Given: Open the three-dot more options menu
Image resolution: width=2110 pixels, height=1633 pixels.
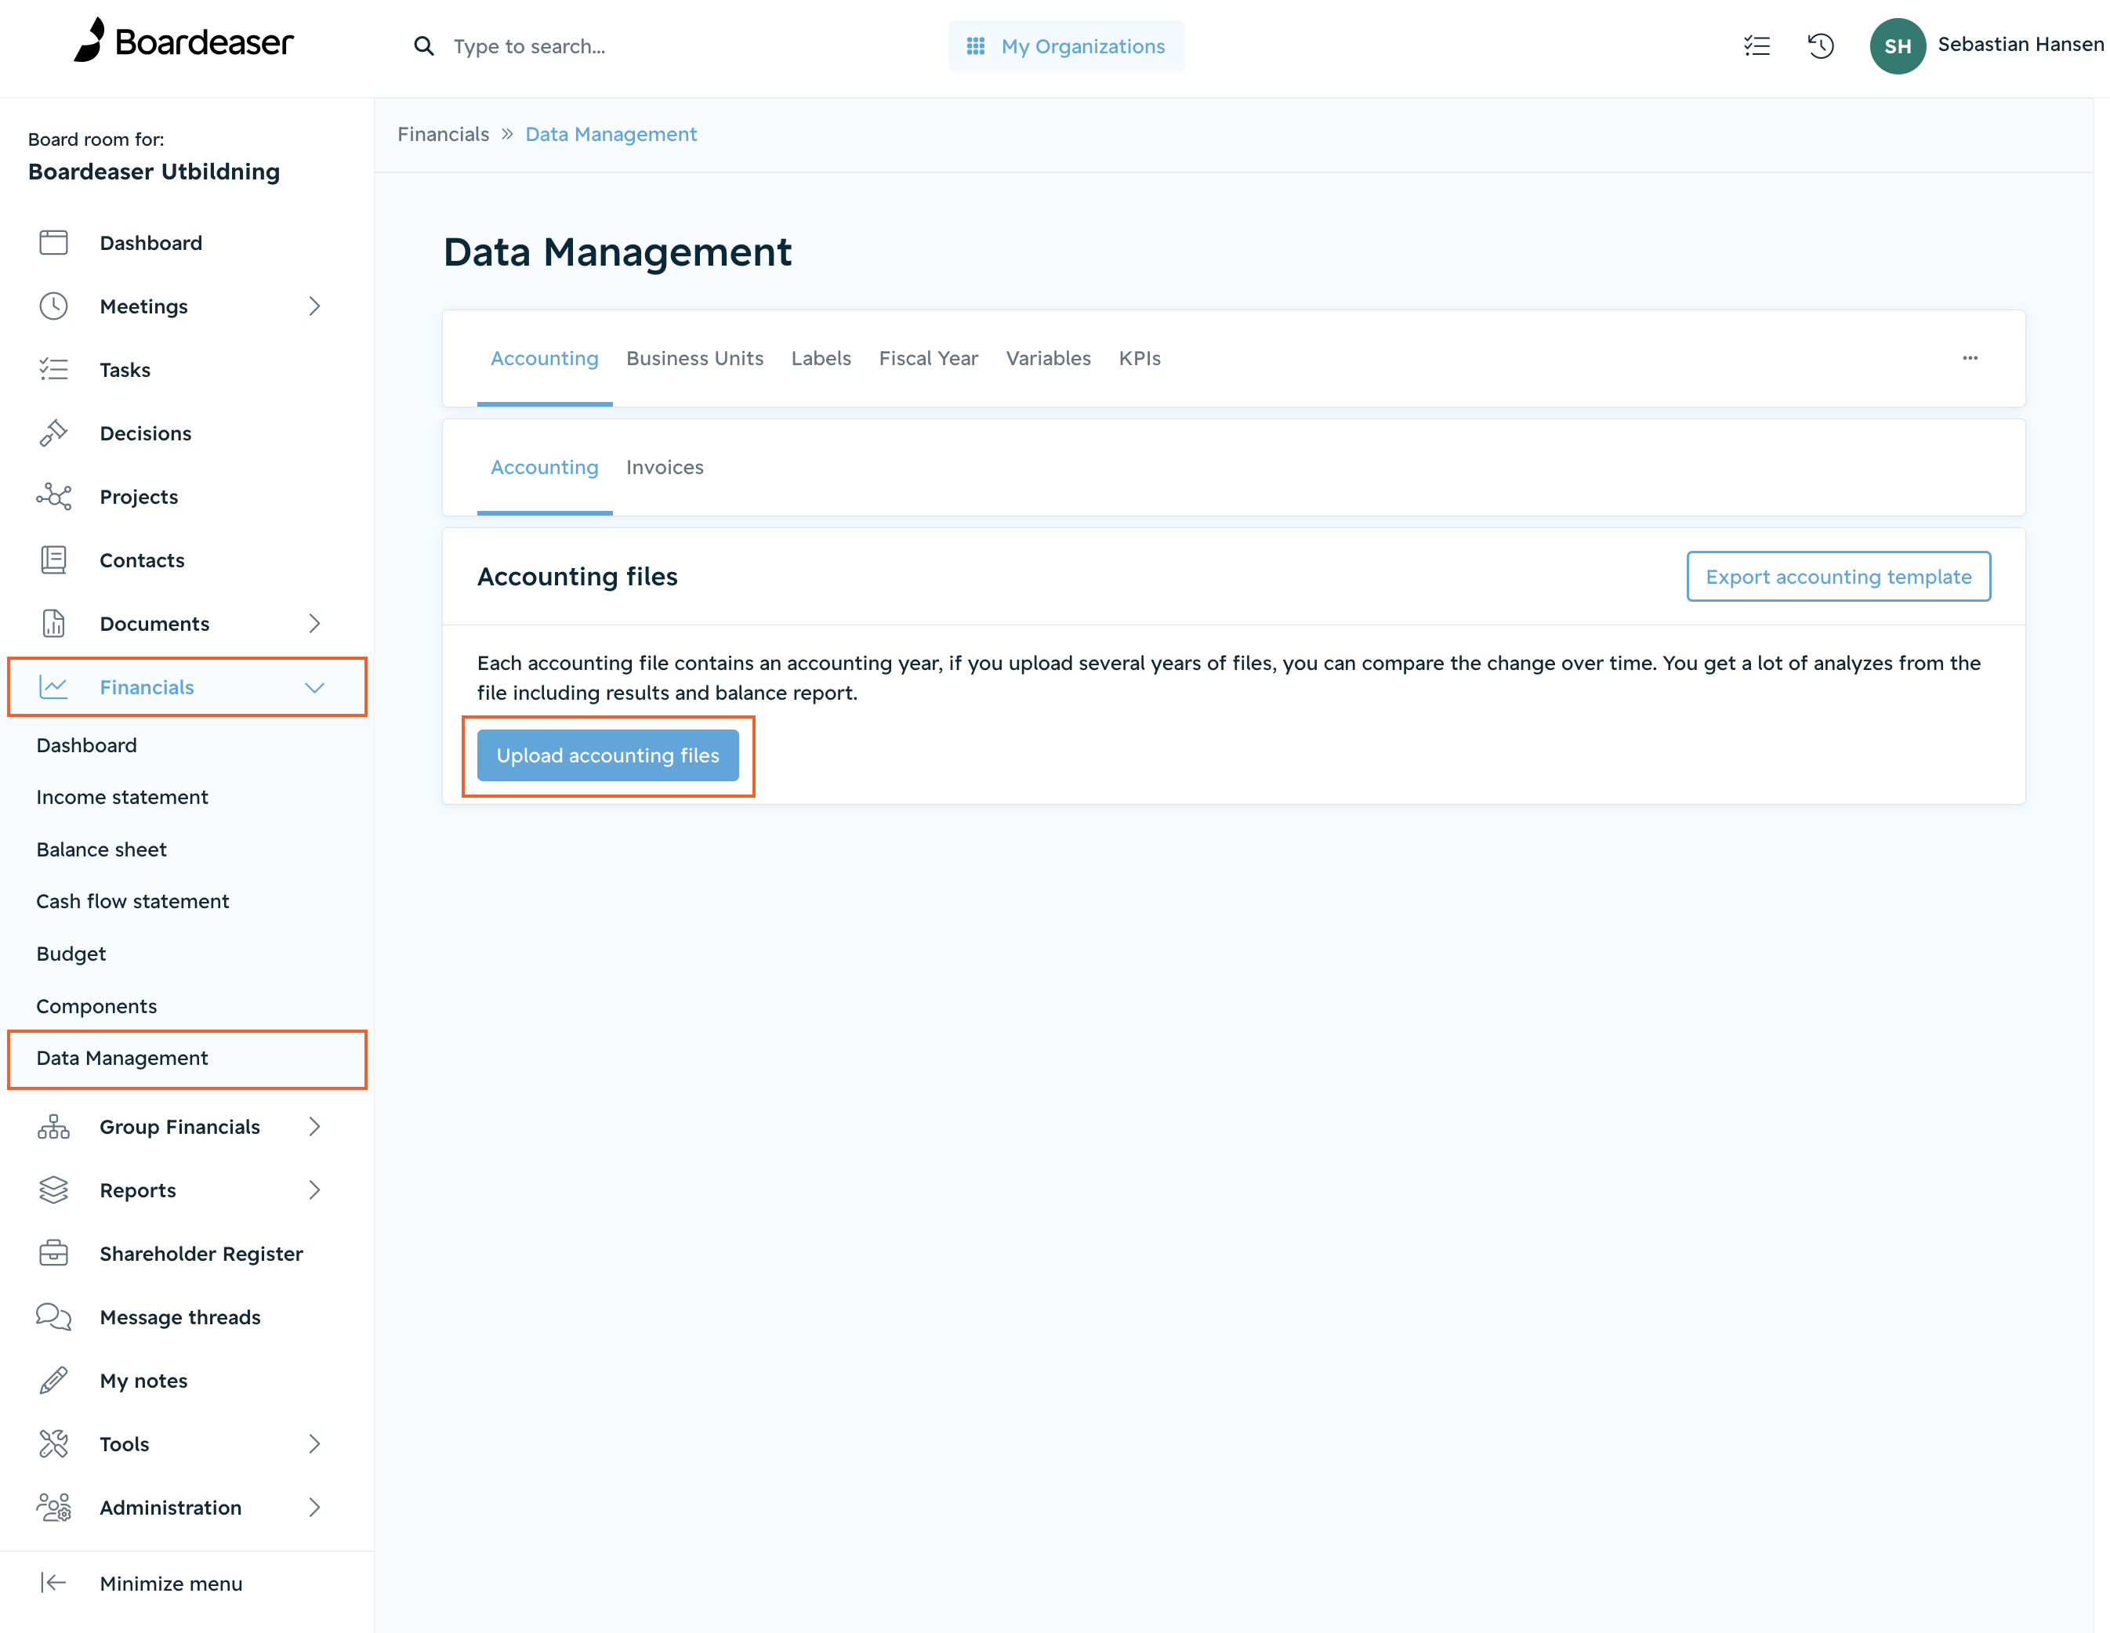Looking at the screenshot, I should click(1970, 358).
